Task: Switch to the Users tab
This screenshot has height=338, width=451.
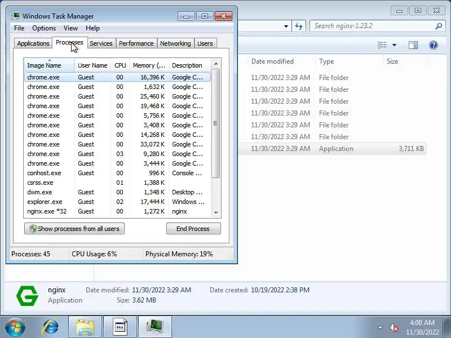Action: click(205, 43)
